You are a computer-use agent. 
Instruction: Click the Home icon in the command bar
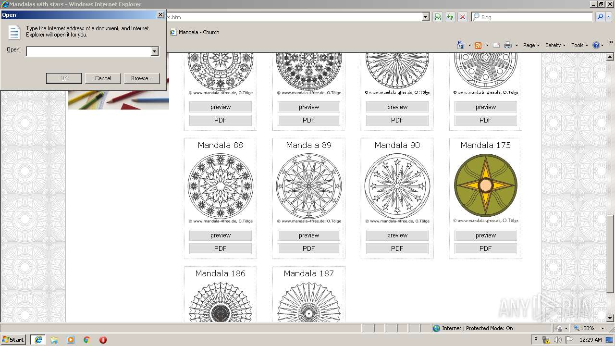point(461,45)
